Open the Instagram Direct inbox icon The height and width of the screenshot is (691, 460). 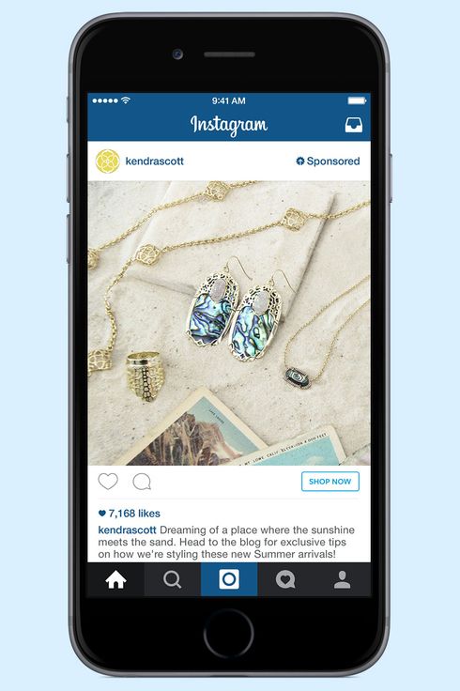353,125
